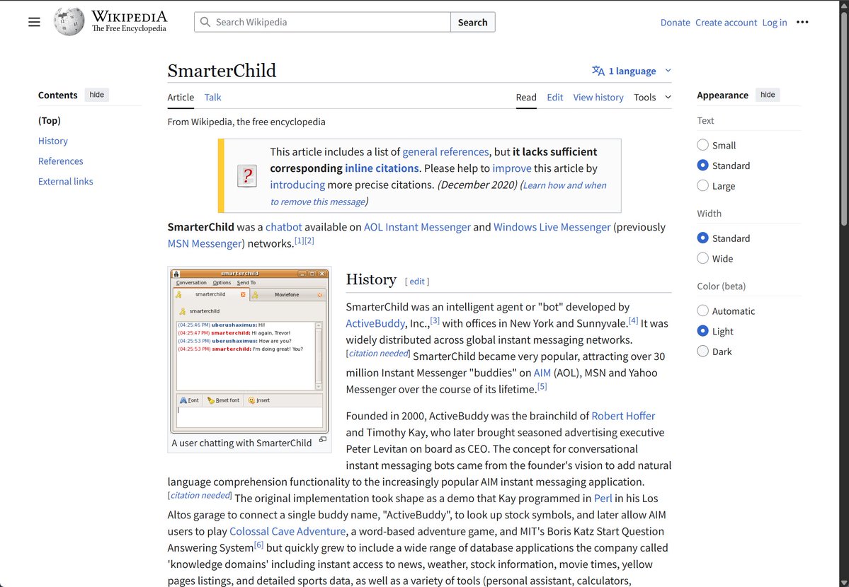Viewport: 849px width, 587px height.
Task: Expand the 1 language dropdown
Action: point(632,71)
